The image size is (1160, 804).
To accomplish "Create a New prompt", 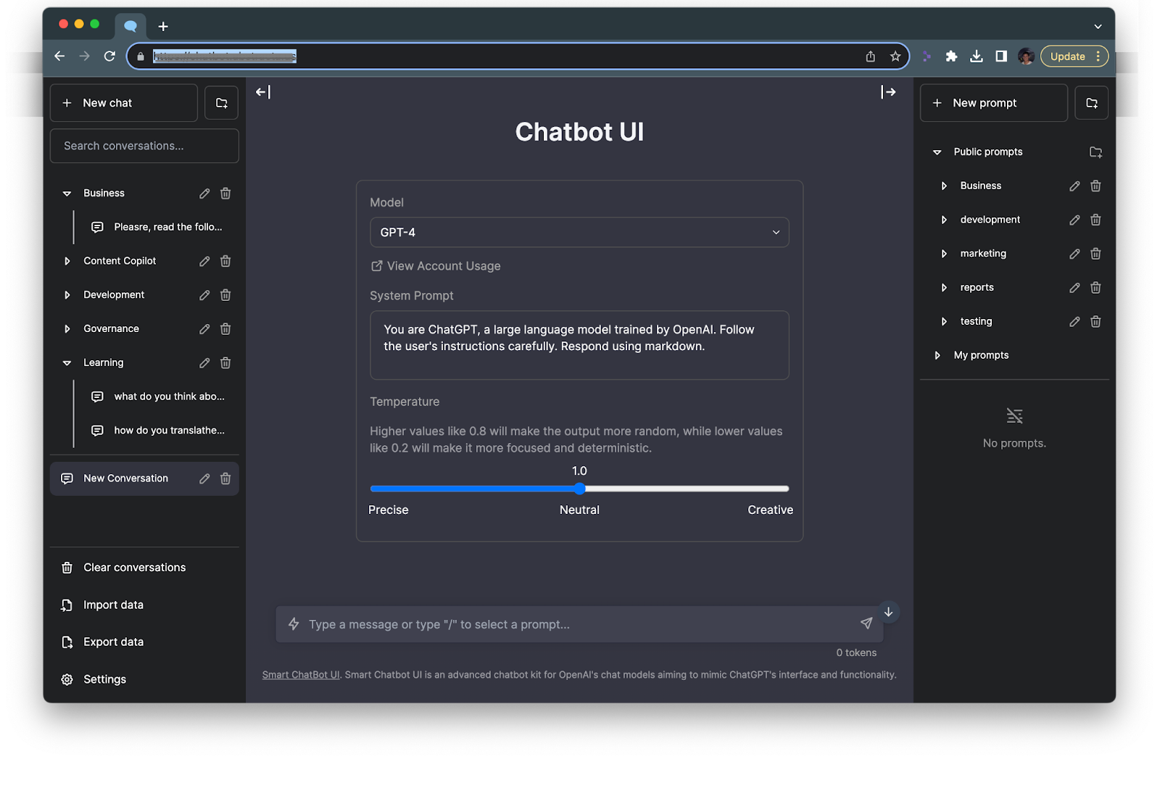I will click(x=994, y=103).
